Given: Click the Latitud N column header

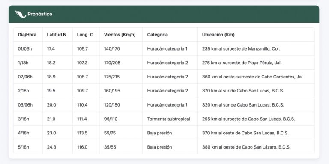Looking at the screenshot, I should tap(57, 35).
